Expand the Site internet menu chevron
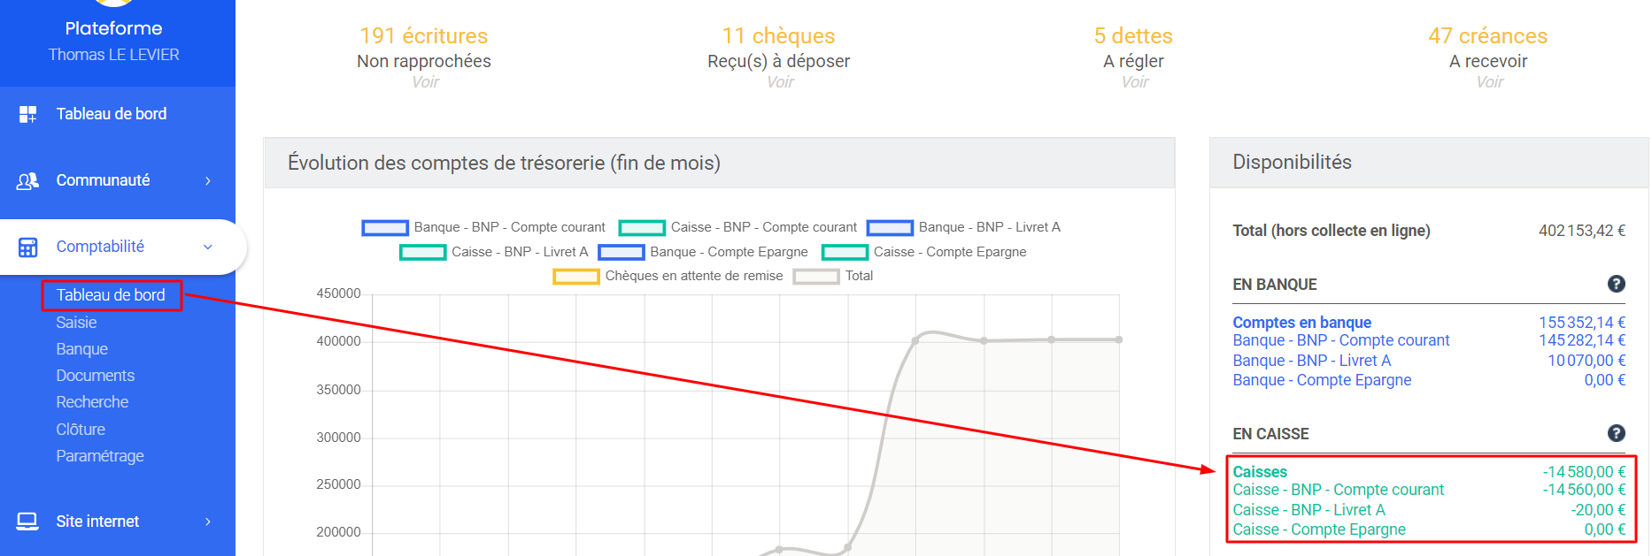The width and height of the screenshot is (1652, 556). [x=208, y=522]
